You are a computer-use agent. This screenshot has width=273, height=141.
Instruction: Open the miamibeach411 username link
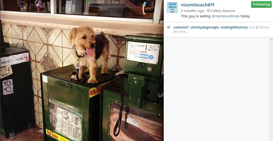197,5
